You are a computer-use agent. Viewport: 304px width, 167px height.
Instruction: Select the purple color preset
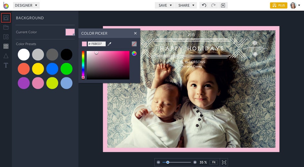[x=24, y=83]
